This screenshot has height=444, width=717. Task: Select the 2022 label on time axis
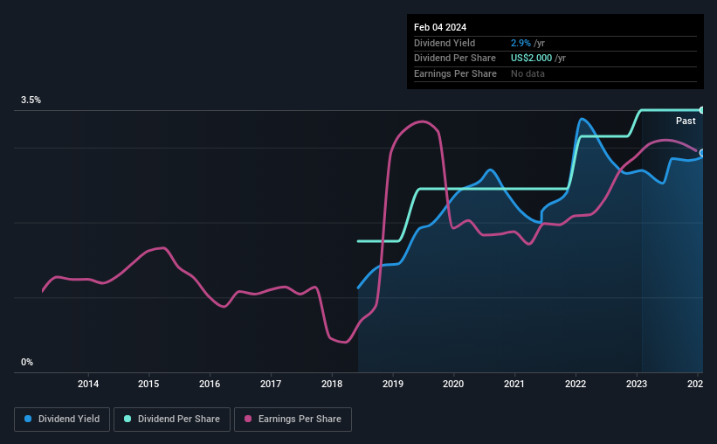click(x=576, y=384)
